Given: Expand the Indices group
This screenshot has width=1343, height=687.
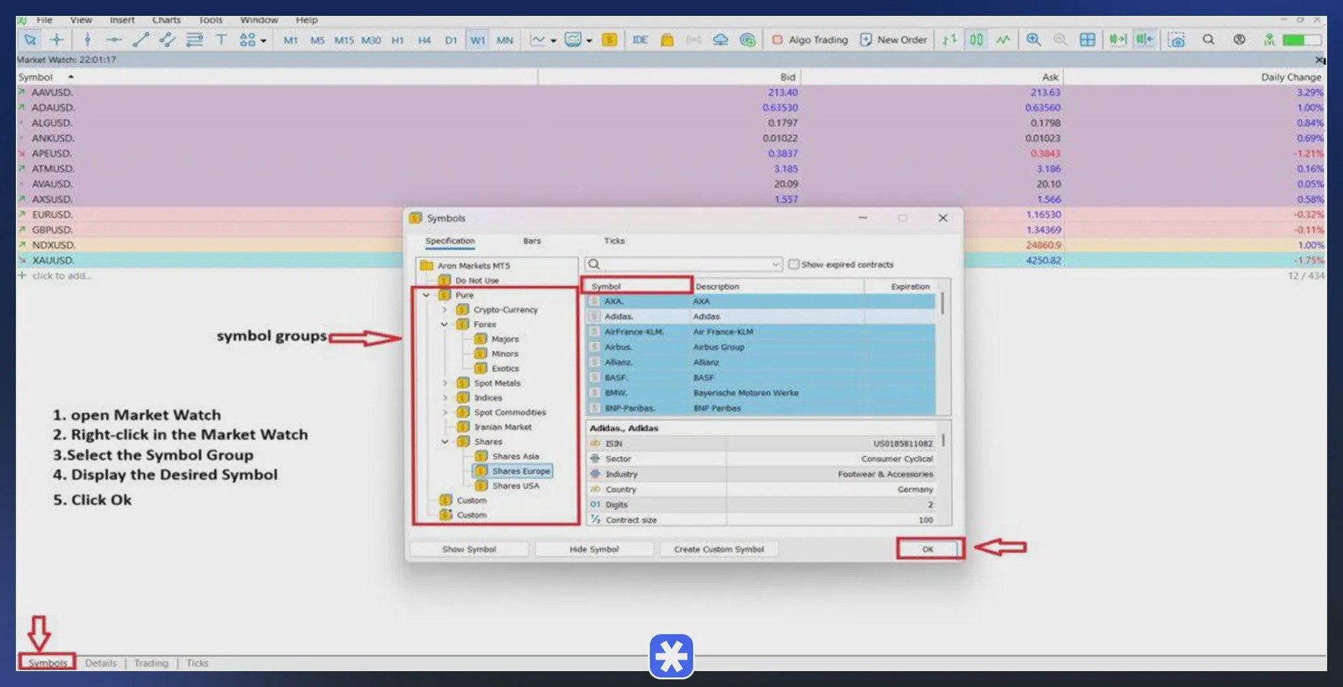Looking at the screenshot, I should point(444,398).
